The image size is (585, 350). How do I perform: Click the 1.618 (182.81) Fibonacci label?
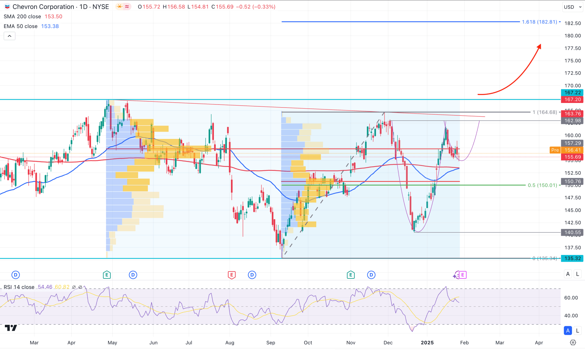point(539,22)
